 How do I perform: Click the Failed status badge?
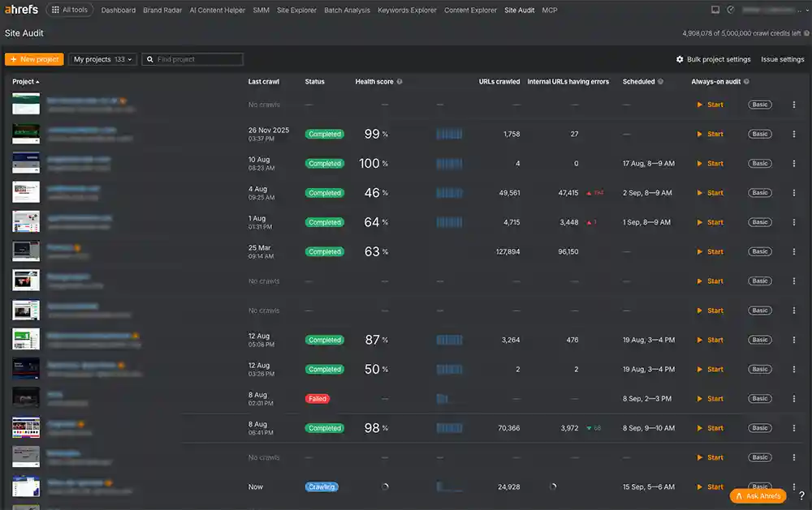pos(317,399)
